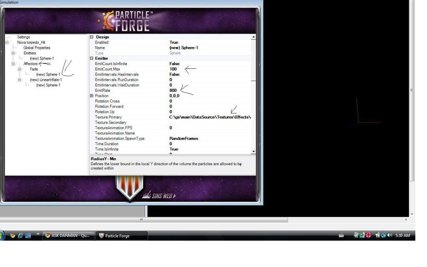427x267 pixels.
Task: Select the Emitters tree item
Action: click(x=30, y=53)
